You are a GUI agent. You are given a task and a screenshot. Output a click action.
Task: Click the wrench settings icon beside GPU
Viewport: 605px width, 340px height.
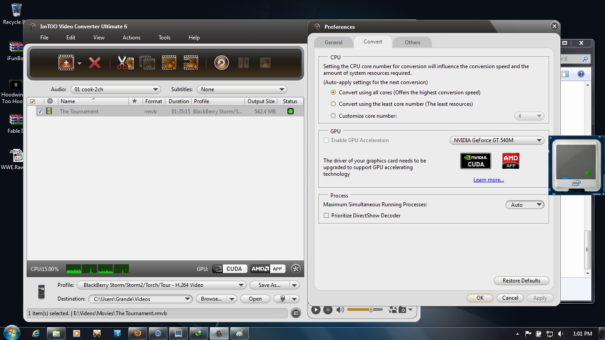(x=296, y=269)
